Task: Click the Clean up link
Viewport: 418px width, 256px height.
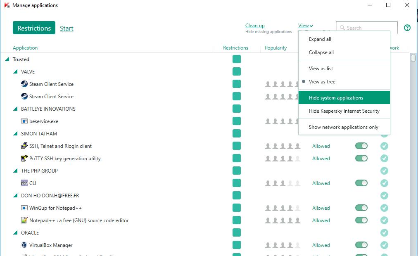Action: [255, 26]
